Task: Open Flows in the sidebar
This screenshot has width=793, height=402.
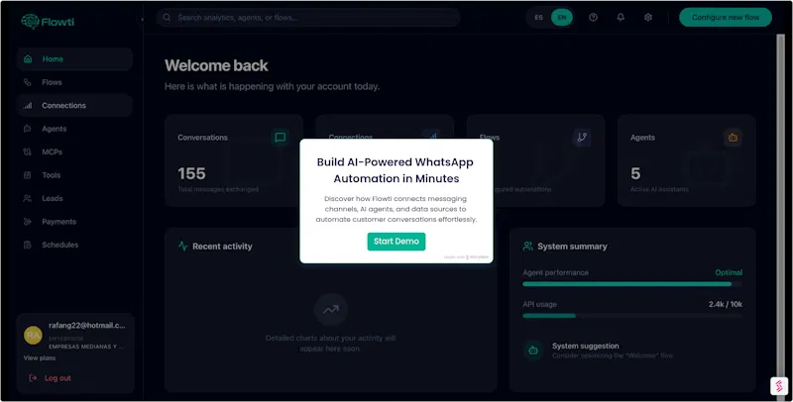Action: tap(74, 82)
